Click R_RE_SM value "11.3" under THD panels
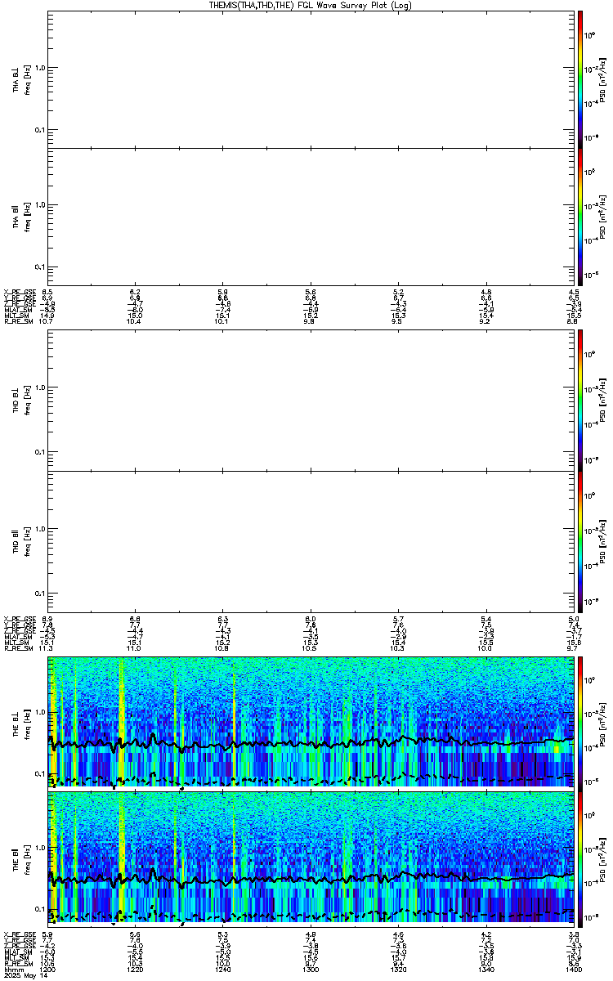 tap(47, 648)
